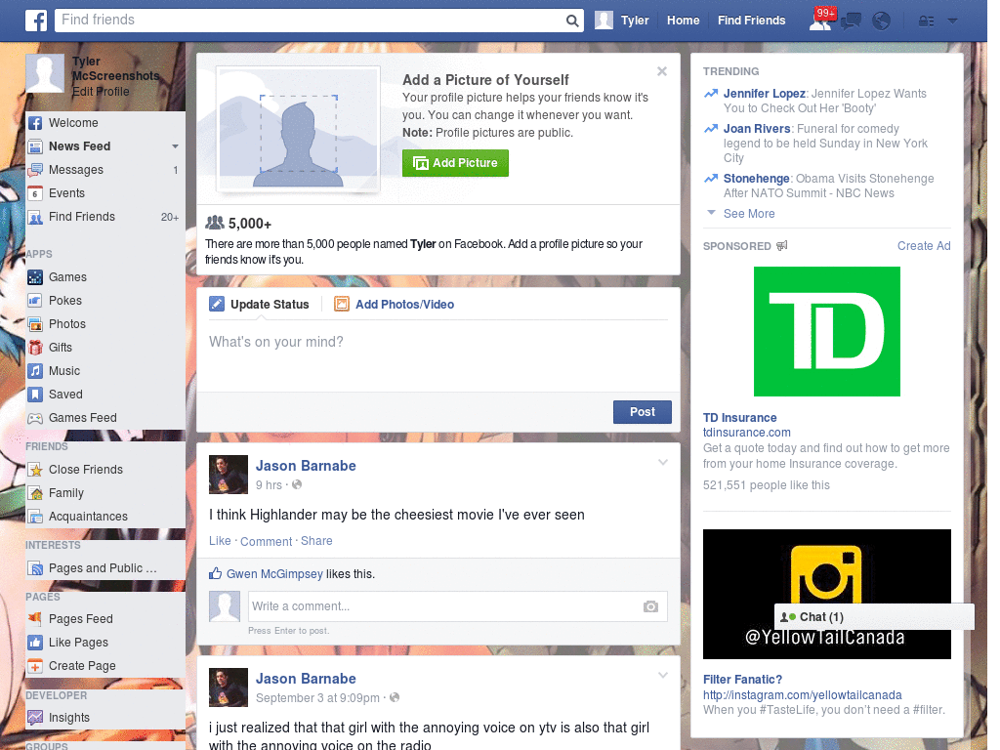The image size is (1000, 750).
Task: Expand See More trending topics
Action: 749,214
